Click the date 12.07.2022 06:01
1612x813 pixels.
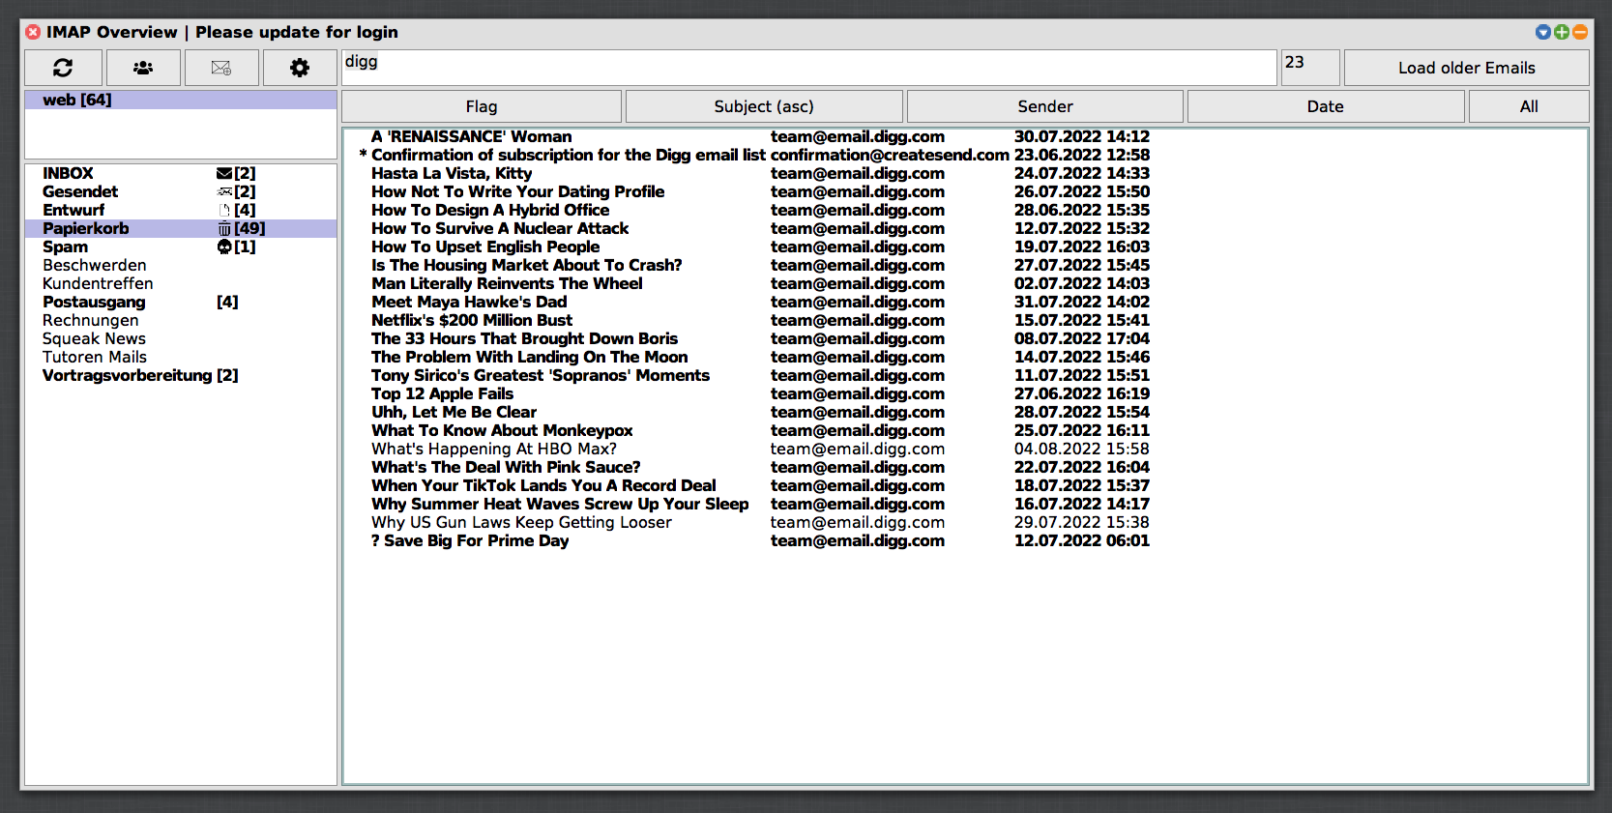coord(1082,540)
